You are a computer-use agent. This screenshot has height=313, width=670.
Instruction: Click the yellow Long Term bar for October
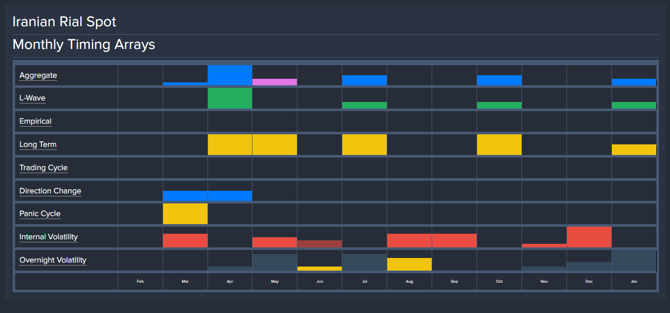tap(499, 144)
